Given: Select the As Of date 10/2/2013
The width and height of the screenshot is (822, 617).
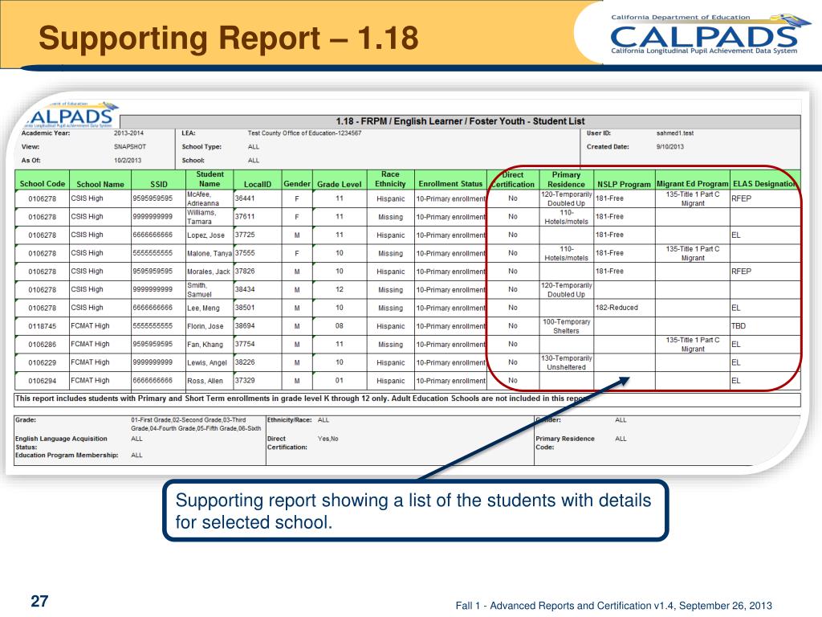Looking at the screenshot, I should click(128, 161).
